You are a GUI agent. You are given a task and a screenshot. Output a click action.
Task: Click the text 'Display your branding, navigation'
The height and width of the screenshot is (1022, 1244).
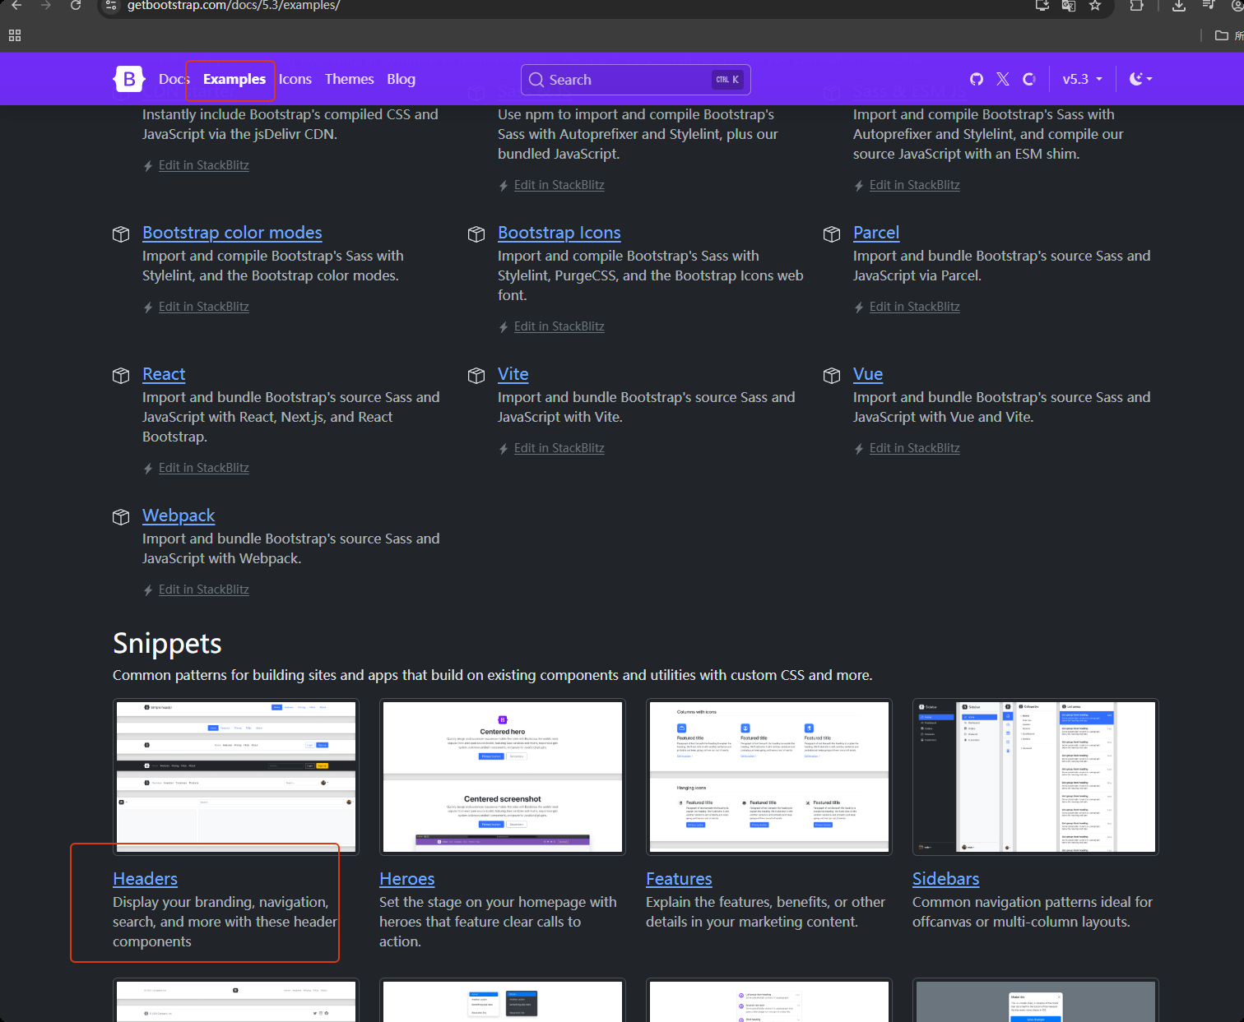pyautogui.click(x=220, y=902)
